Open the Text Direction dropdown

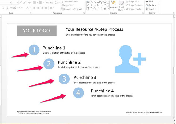click(x=69, y=1)
